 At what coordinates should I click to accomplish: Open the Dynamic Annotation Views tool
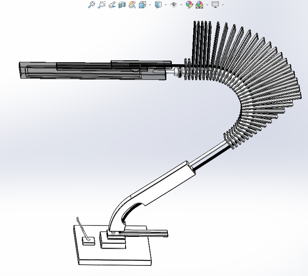(132, 5)
